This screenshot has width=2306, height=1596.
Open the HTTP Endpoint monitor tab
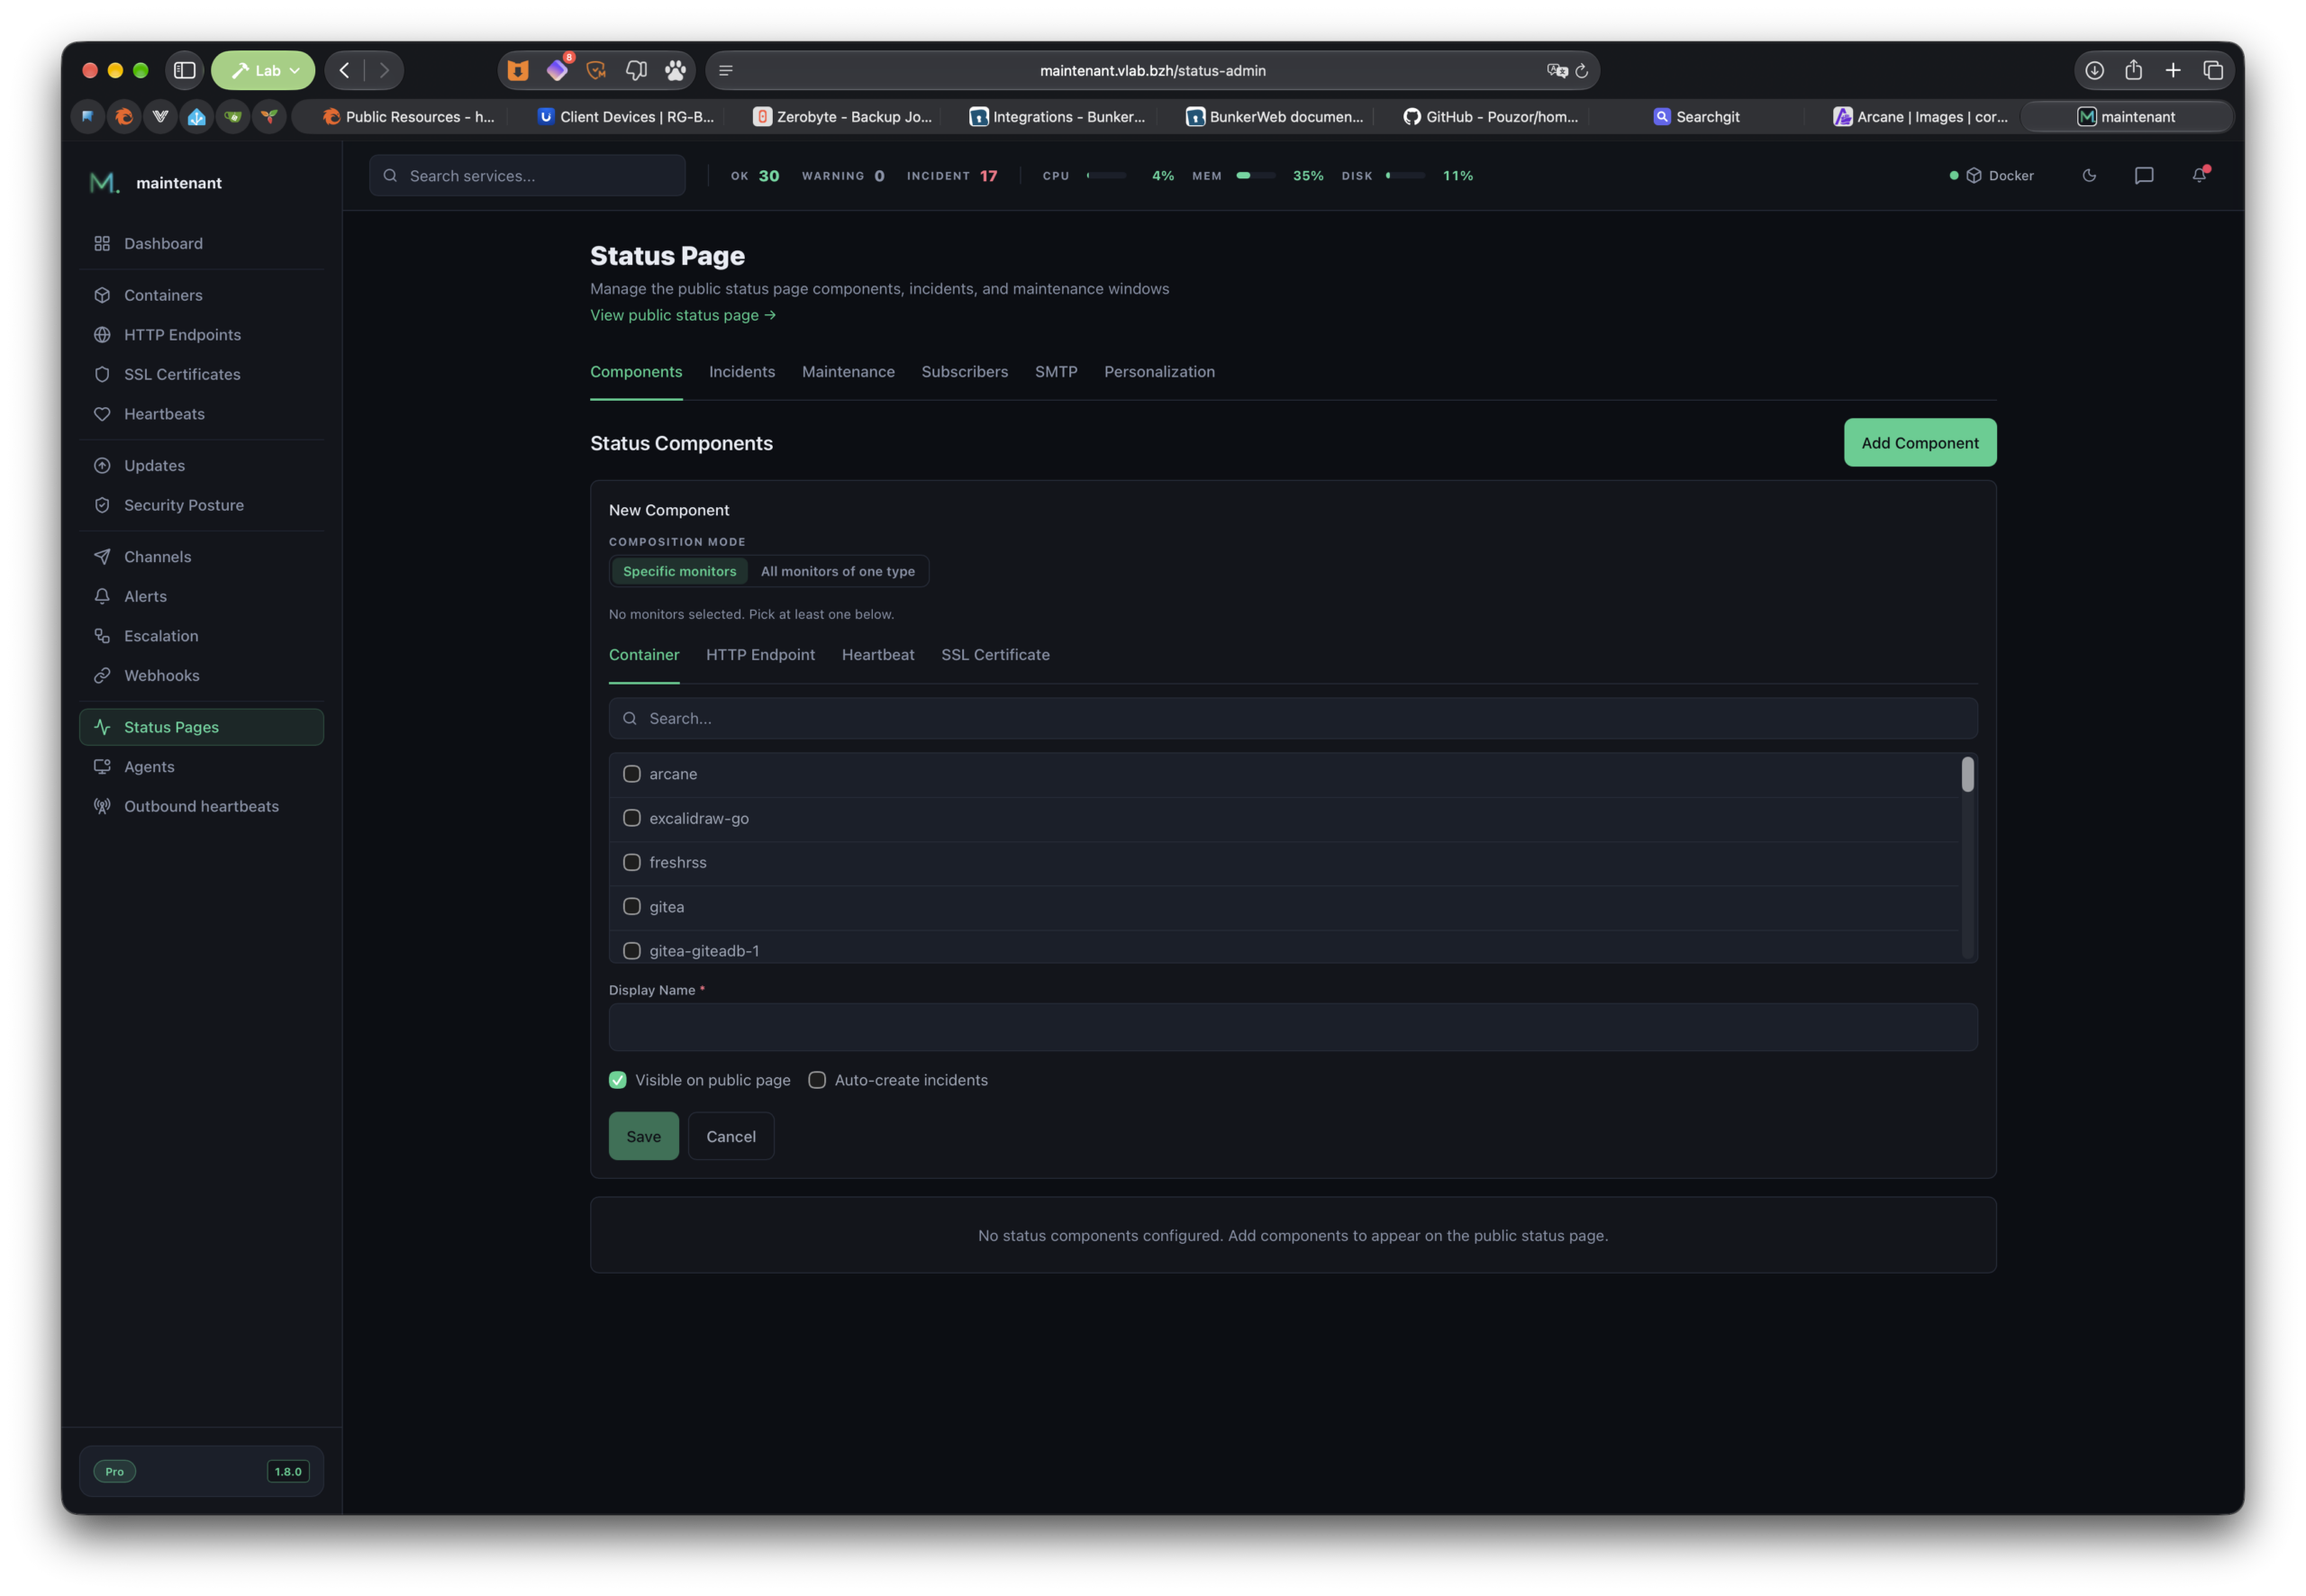[x=760, y=654]
